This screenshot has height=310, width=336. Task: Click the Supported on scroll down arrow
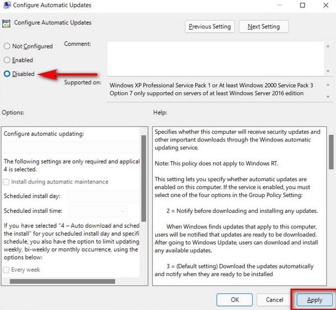328,97
